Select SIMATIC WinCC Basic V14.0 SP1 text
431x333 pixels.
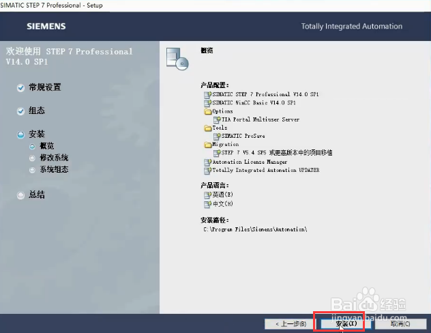[254, 102]
